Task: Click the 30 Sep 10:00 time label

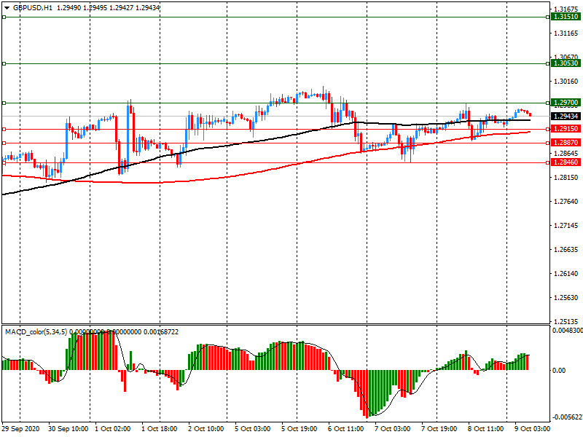Action: point(69,429)
